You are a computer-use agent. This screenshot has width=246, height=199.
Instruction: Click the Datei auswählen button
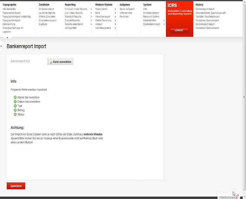(60, 62)
